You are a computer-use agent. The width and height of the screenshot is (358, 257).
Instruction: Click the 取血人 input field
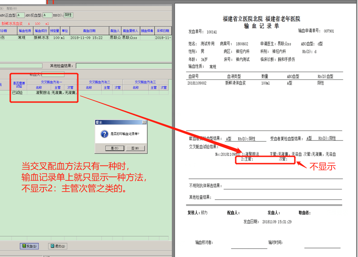(53, 74)
